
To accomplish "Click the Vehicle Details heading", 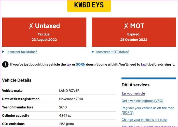I will (x=17, y=80).
